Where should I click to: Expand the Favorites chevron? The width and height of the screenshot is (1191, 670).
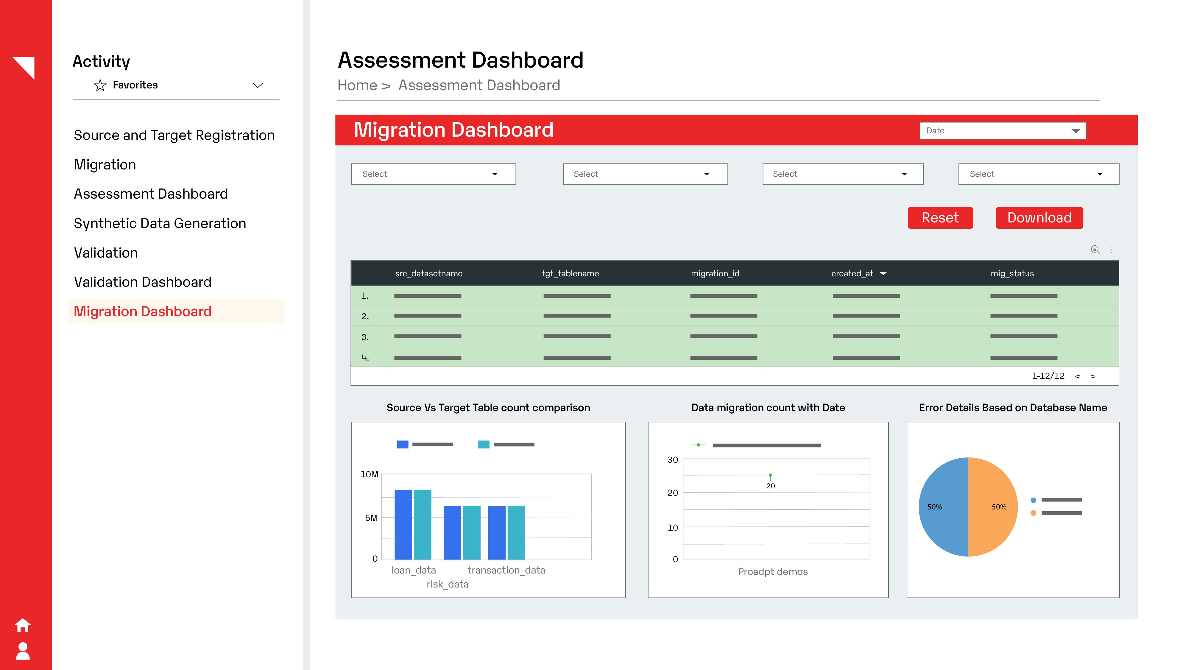point(258,85)
